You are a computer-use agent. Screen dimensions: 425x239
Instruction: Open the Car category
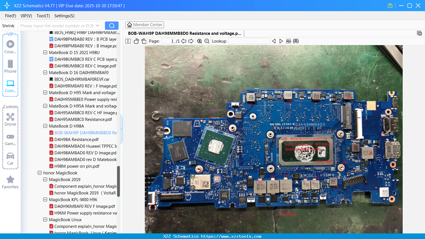(x=10, y=159)
